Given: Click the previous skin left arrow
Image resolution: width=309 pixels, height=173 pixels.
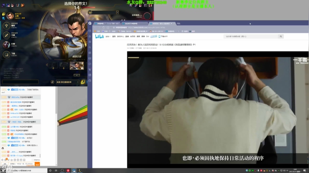Looking at the screenshot, I should (47, 65).
